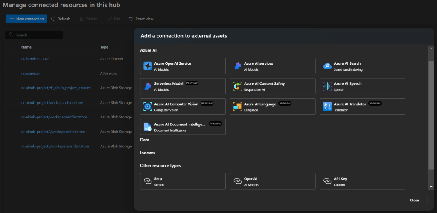Close the add connection dialog
This screenshot has height=213, width=437.
point(414,200)
